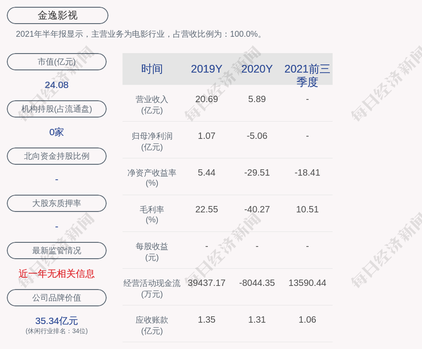Click the 金逸影视 company name pill
The height and width of the screenshot is (349, 422).
[58, 15]
